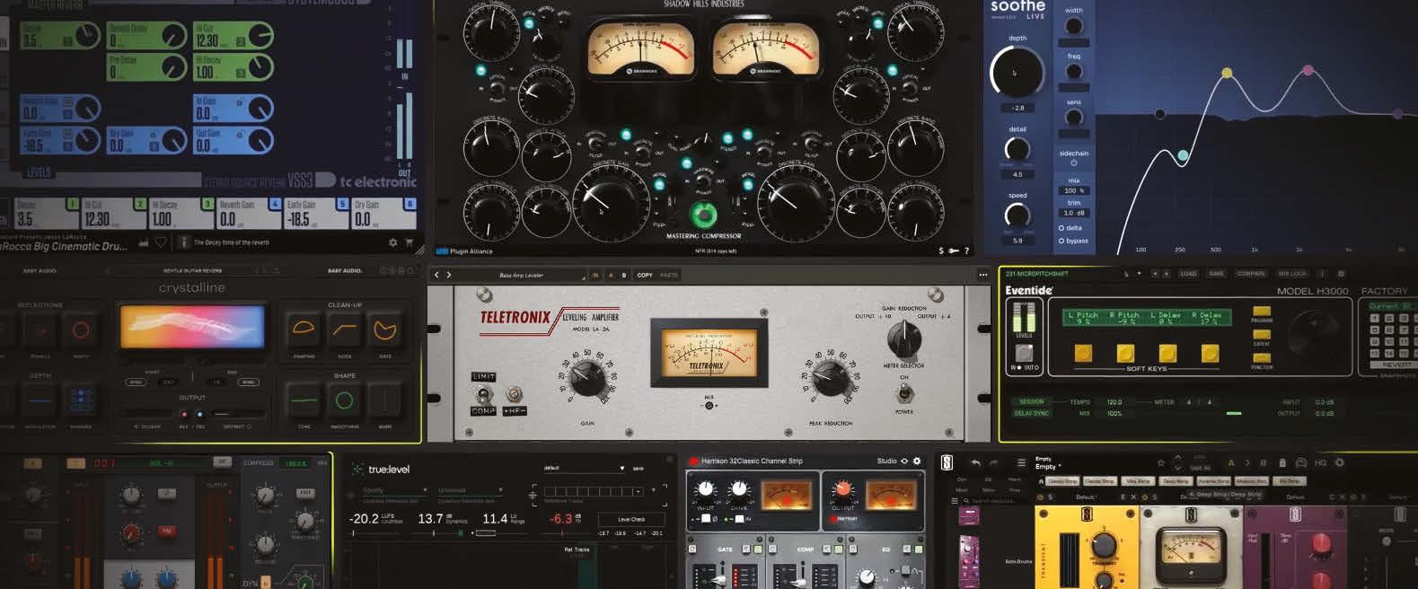Toggle the IN bypass button in LA-2A toolbar
This screenshot has height=589, width=1418.
click(595, 275)
